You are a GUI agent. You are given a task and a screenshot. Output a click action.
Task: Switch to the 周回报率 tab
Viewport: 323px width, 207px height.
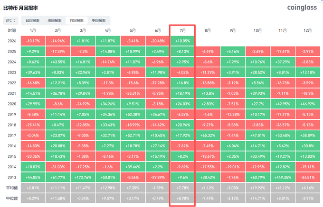point(54,20)
